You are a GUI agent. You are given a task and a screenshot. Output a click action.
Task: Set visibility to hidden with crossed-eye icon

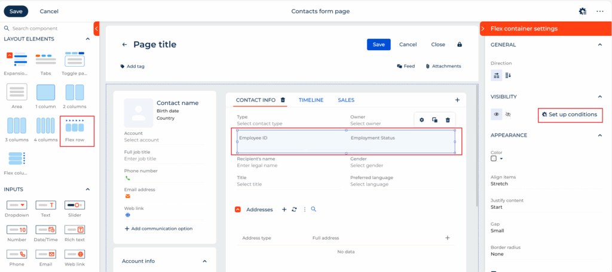(509, 114)
